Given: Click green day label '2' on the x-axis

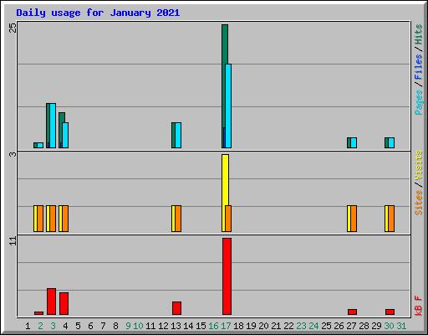Looking at the screenshot, I should click(40, 326).
